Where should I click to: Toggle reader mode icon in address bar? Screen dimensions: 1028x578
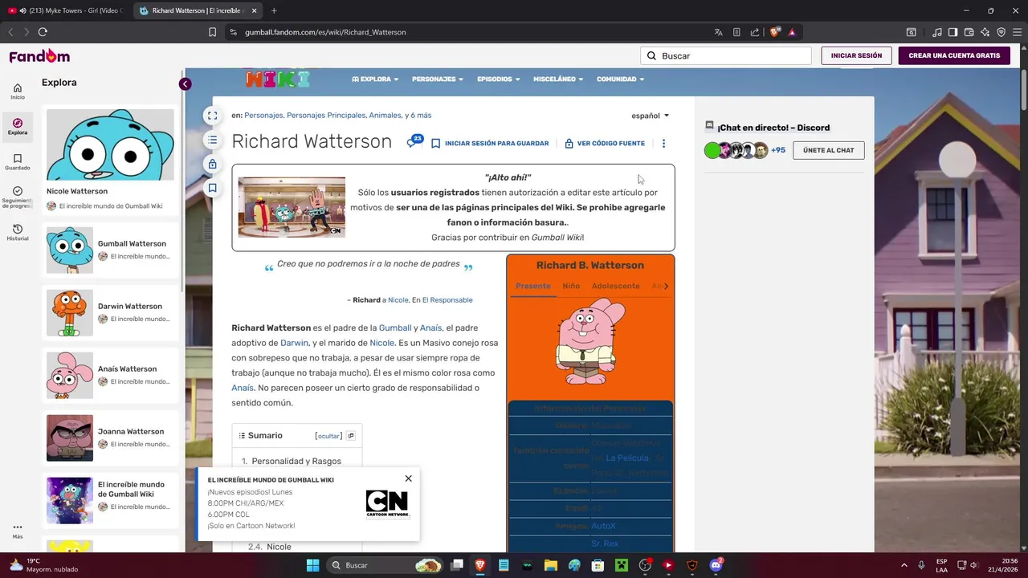coord(736,32)
